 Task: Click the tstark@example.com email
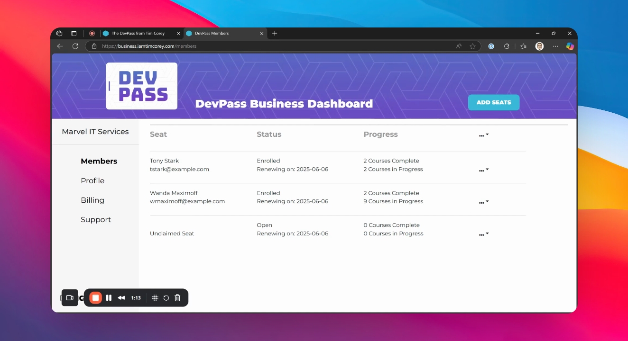click(179, 169)
